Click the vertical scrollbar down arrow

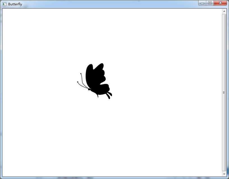224,174
